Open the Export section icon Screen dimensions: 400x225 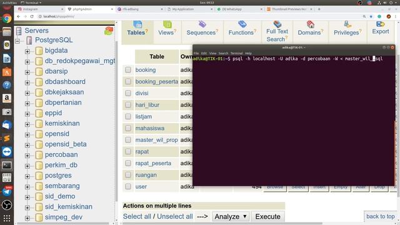click(381, 24)
